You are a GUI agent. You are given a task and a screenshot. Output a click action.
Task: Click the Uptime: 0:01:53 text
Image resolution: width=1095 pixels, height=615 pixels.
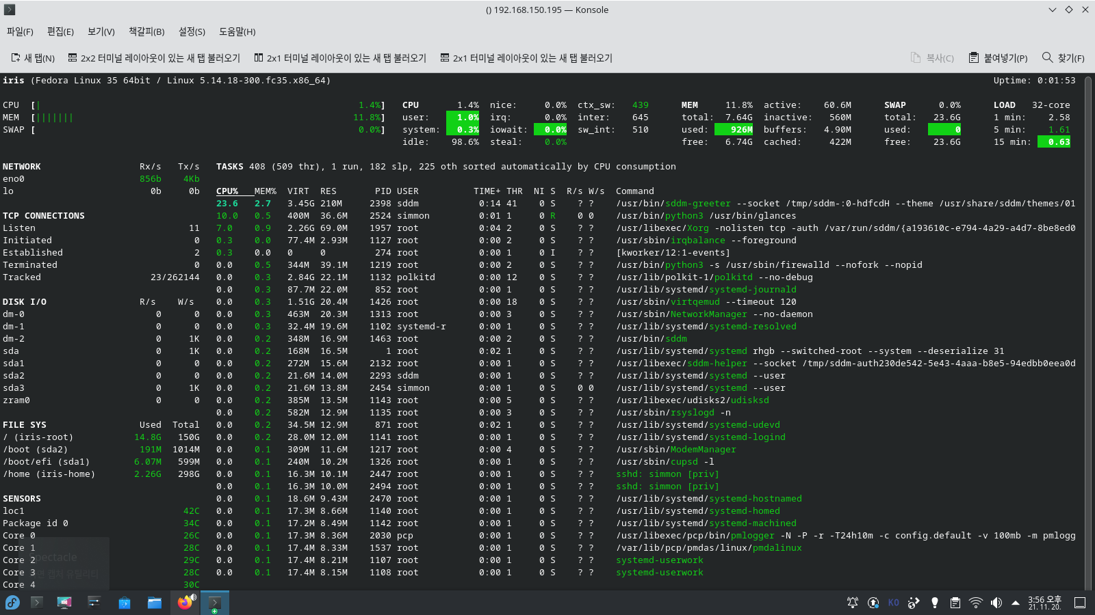click(1035, 81)
